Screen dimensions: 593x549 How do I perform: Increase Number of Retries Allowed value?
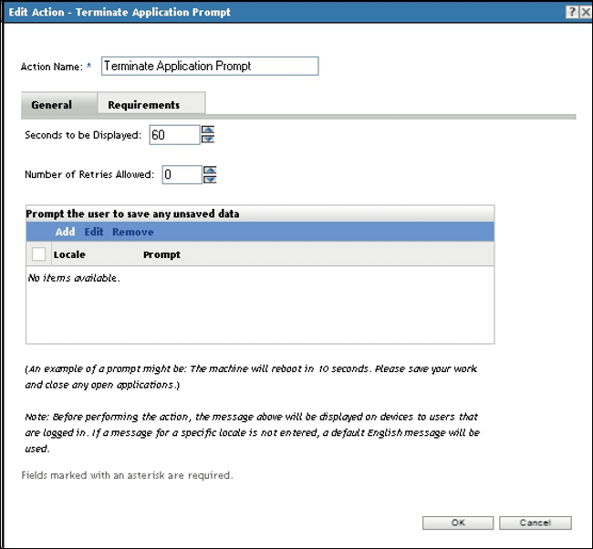coord(210,171)
